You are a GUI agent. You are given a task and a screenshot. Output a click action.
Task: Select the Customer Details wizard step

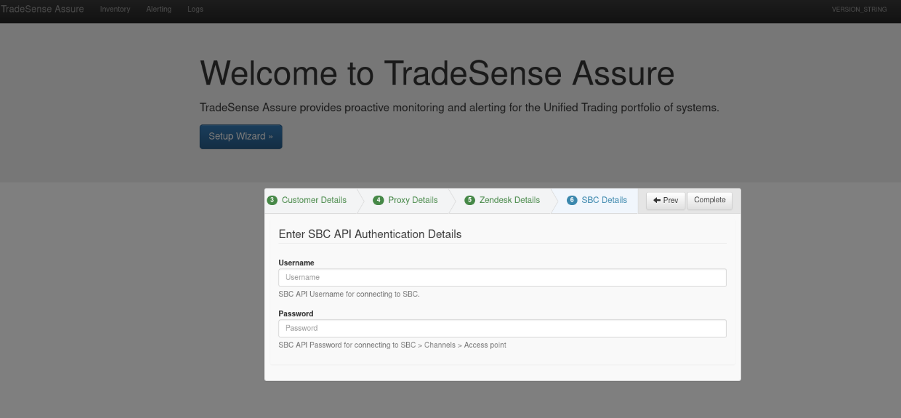pos(314,200)
